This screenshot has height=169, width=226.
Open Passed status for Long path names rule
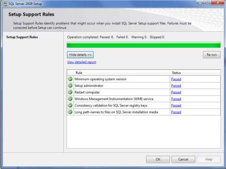pos(176,112)
